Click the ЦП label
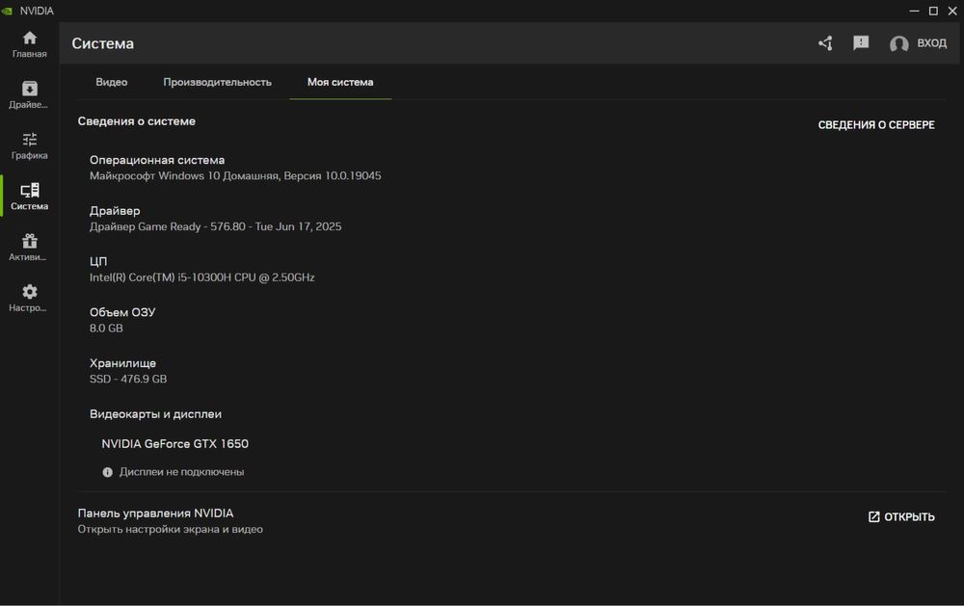Viewport: 964px width, 606px height. 98,261
